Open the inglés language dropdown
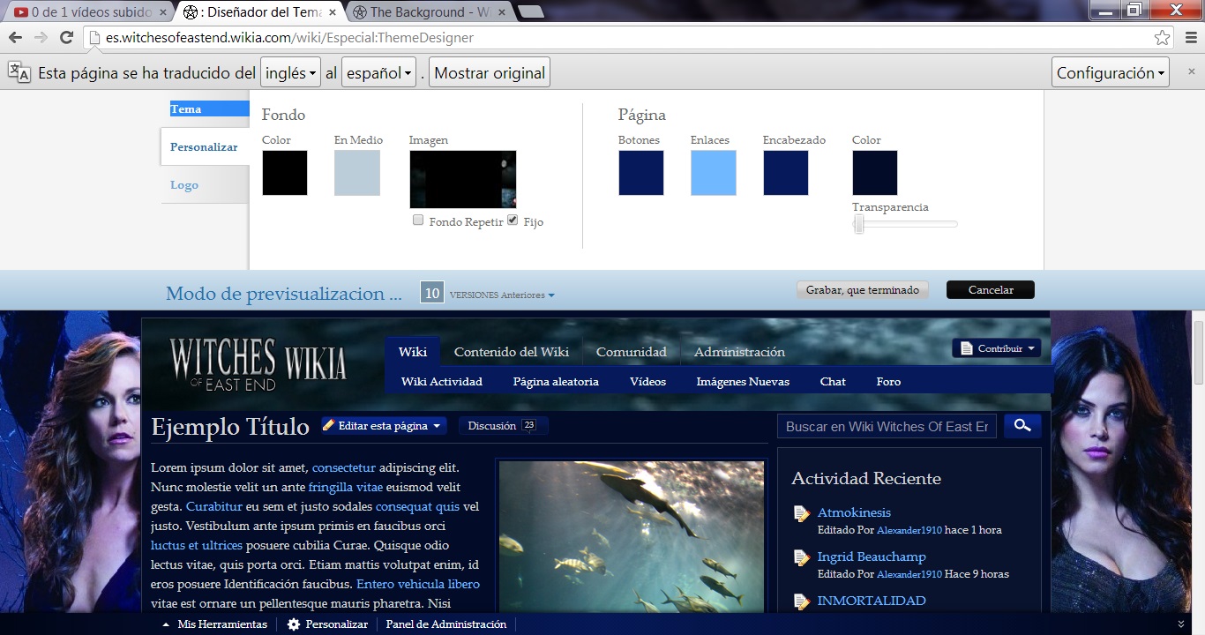The width and height of the screenshot is (1205, 635). (x=290, y=73)
